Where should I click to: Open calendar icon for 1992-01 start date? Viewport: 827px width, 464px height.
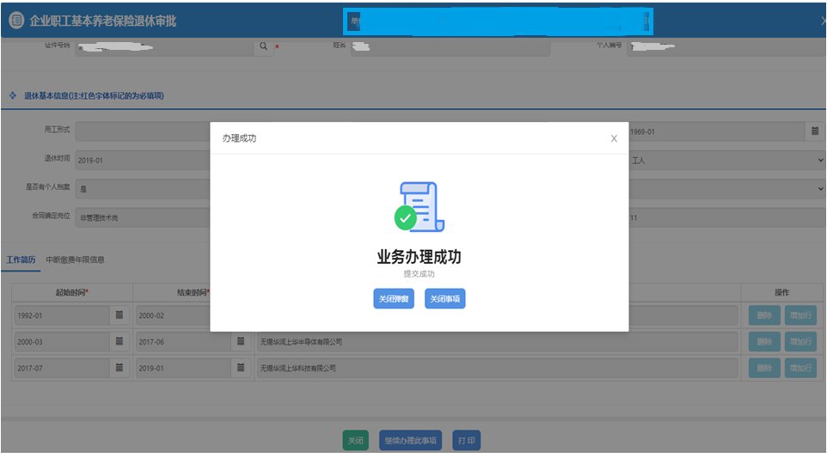[x=119, y=315]
